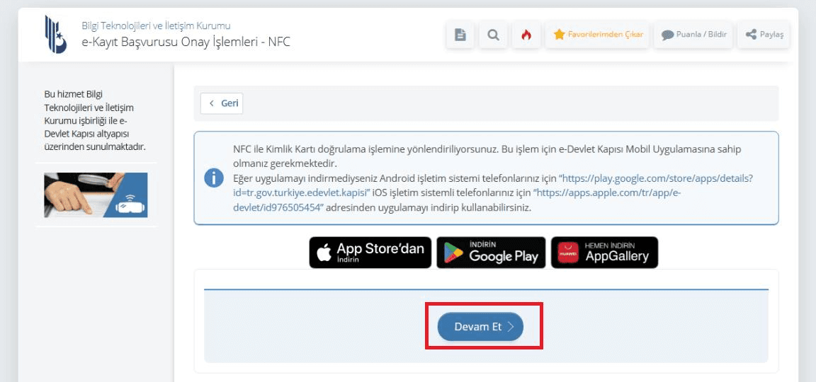Remove from favorites via Favorilerimden Çıkar
The width and height of the screenshot is (816, 382).
[x=597, y=35]
